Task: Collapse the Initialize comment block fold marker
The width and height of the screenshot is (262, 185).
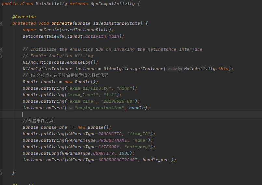Action: tap(1, 49)
